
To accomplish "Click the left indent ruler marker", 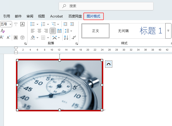I will [16, 53].
